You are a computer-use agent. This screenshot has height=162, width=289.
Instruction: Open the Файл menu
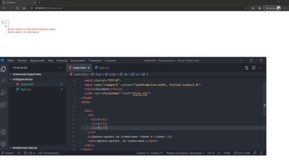pos(10,60)
